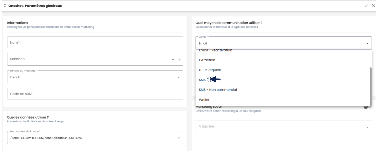Click the collapse/expand arrows icon beside Oneshot title
The width and height of the screenshot is (378, 163).
(5, 6)
